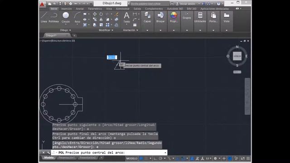Click the Plot (print) icon

coord(71,4)
